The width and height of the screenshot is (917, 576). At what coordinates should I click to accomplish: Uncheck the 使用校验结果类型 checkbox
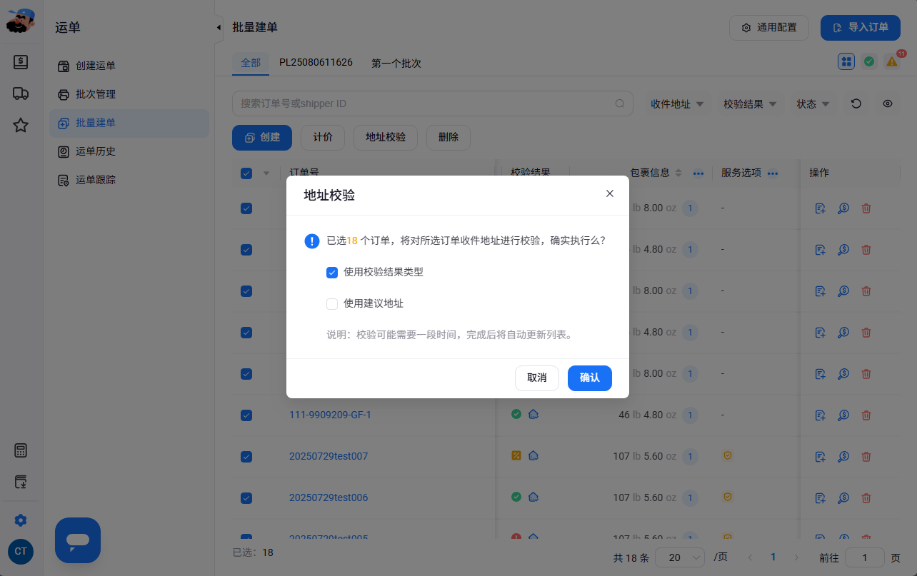(x=332, y=272)
